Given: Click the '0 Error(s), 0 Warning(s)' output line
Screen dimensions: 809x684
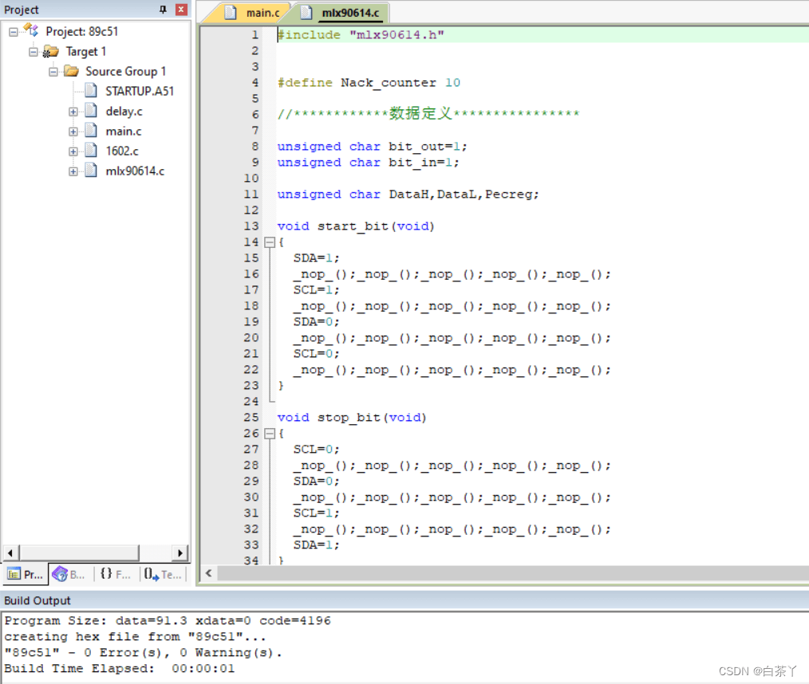Looking at the screenshot, I should click(x=144, y=653).
